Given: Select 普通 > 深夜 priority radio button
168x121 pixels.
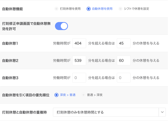Looking at the screenshot, I should (83, 95).
